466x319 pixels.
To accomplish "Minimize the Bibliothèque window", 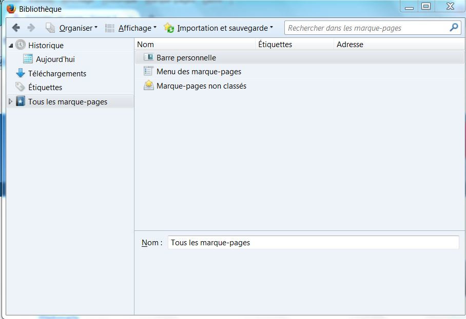I will tap(409, 7).
